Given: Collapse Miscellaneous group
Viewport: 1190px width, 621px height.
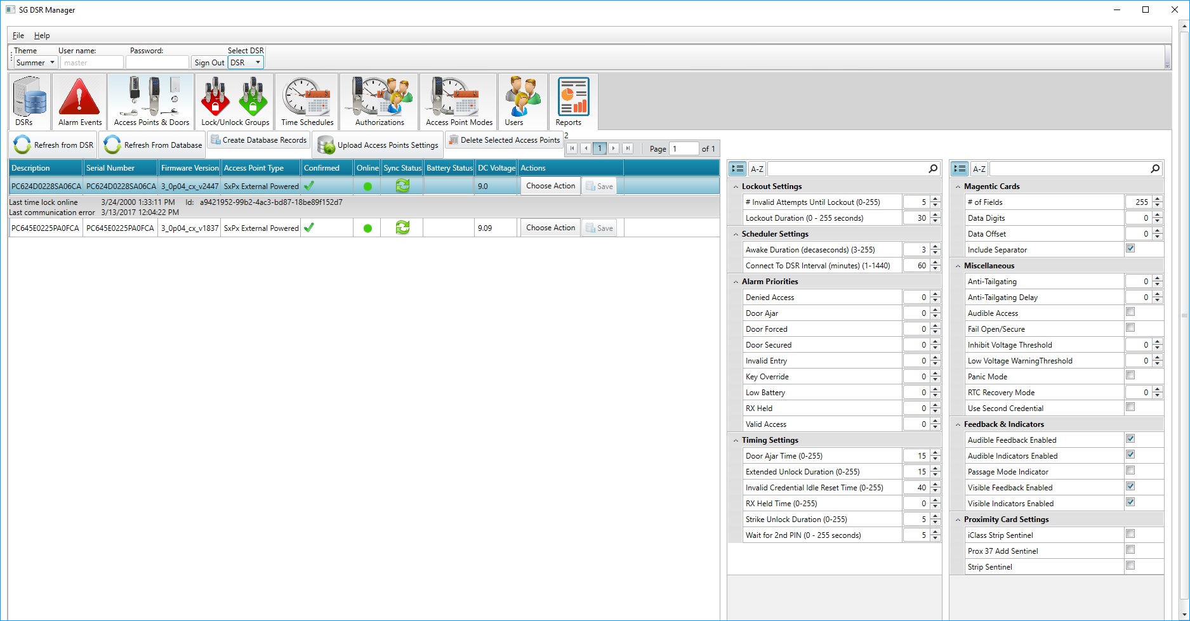Looking at the screenshot, I should (958, 266).
